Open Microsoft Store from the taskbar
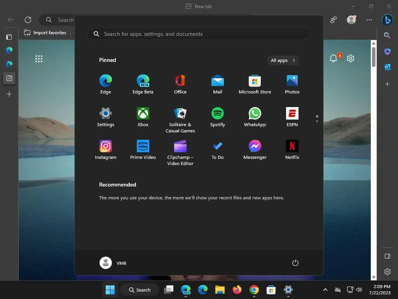 (x=271, y=290)
